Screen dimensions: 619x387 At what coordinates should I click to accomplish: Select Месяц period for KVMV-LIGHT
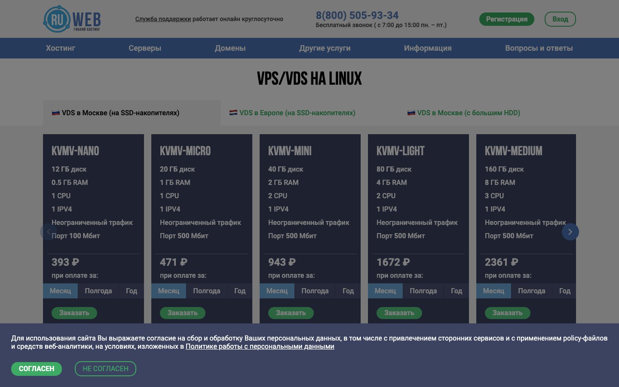coord(385,291)
